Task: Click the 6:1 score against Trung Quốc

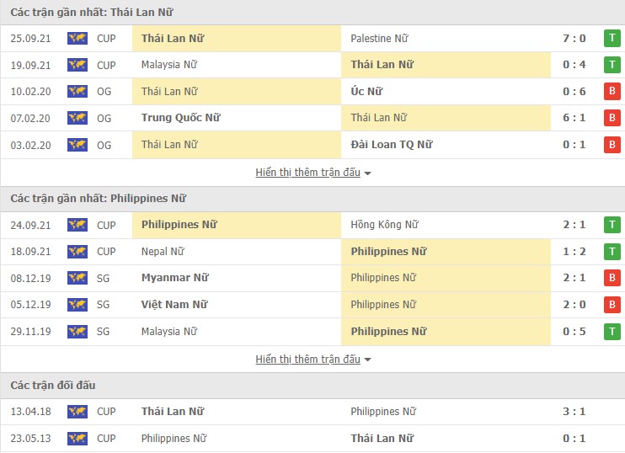Action: (573, 118)
